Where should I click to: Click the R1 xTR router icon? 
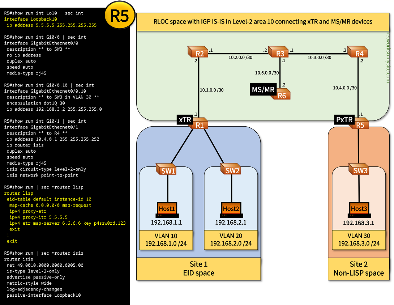[198, 124]
